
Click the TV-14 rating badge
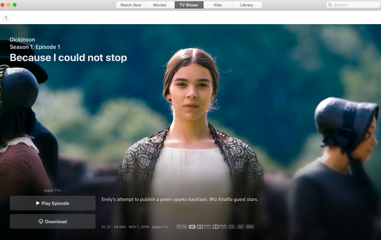[x=181, y=227]
